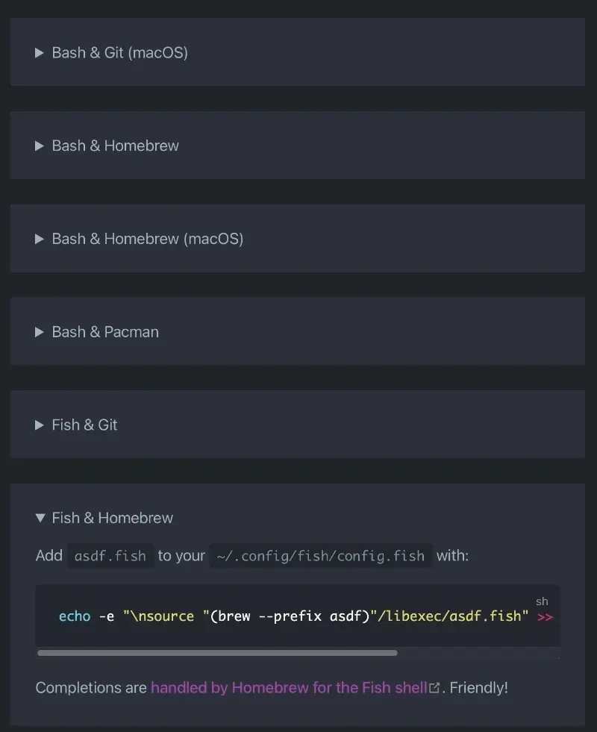Click the triangle icon beside Bash & Pacman

(40, 332)
